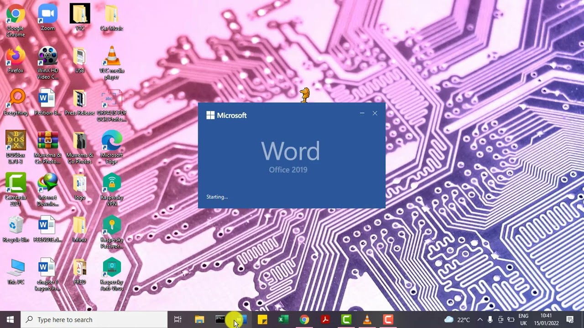Open the Camtasia 2021 desktop shortcut
Image resolution: width=584 pixels, height=328 pixels.
point(16,190)
